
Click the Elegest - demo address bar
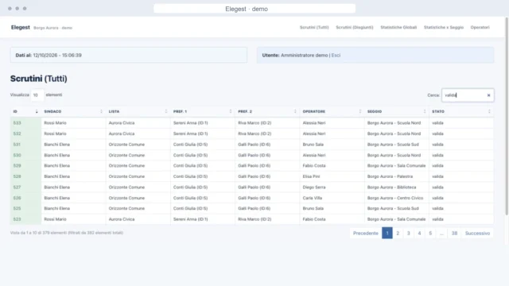click(x=254, y=9)
